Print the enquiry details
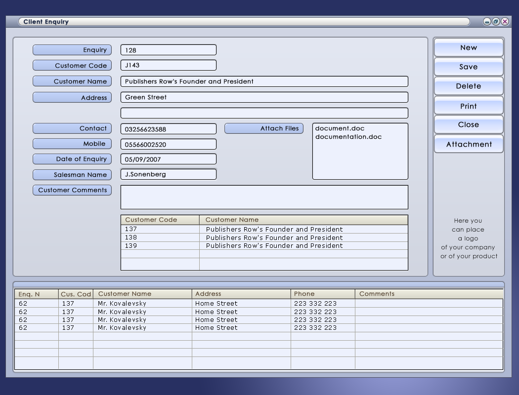This screenshot has height=395, width=519. pyautogui.click(x=468, y=105)
